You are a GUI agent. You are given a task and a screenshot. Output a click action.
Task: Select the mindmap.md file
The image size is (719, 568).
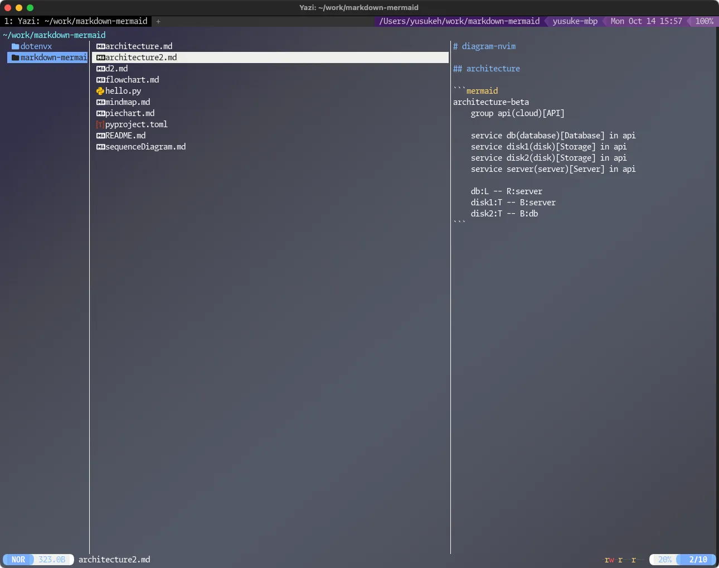tap(128, 102)
